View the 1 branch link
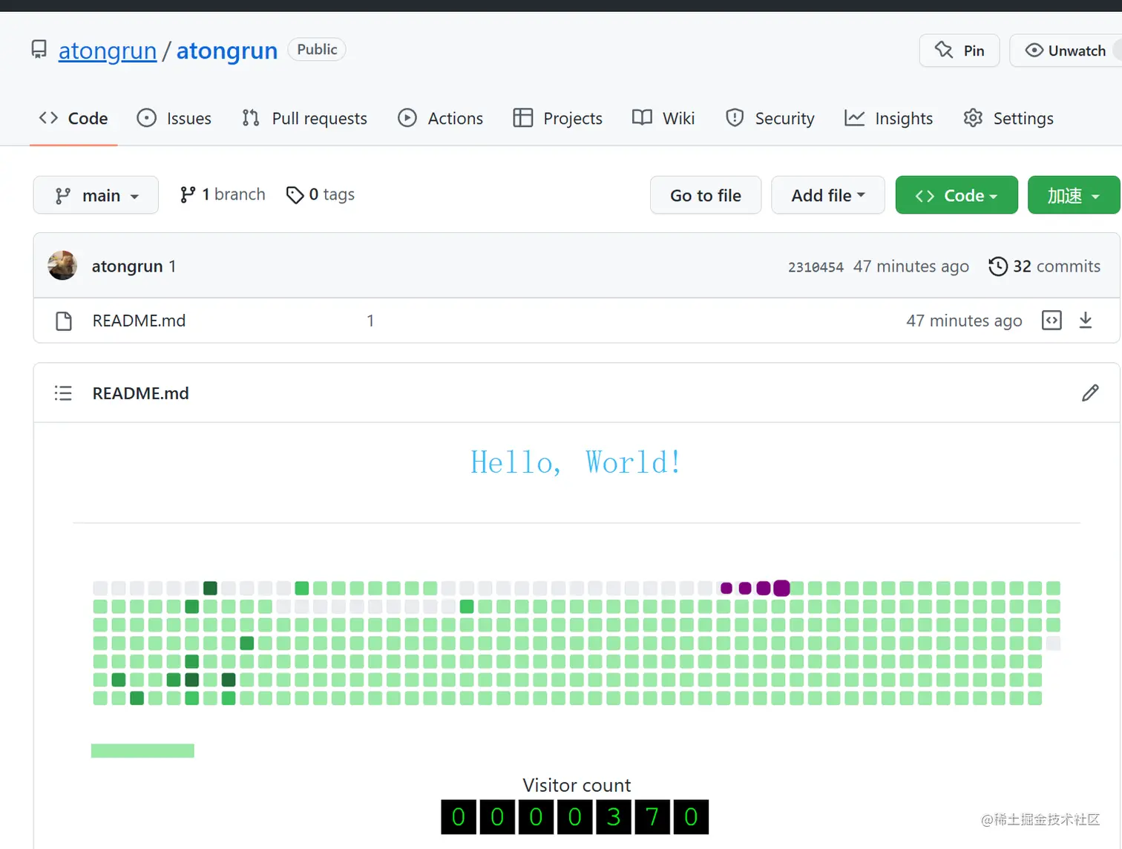This screenshot has width=1122, height=849. click(223, 194)
